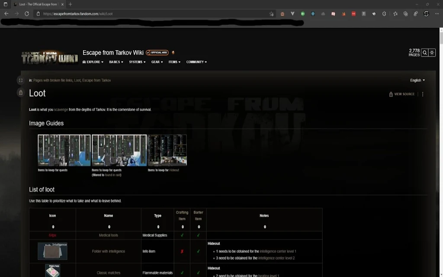
Task: Open the red square extension icon
Action: tap(353, 13)
